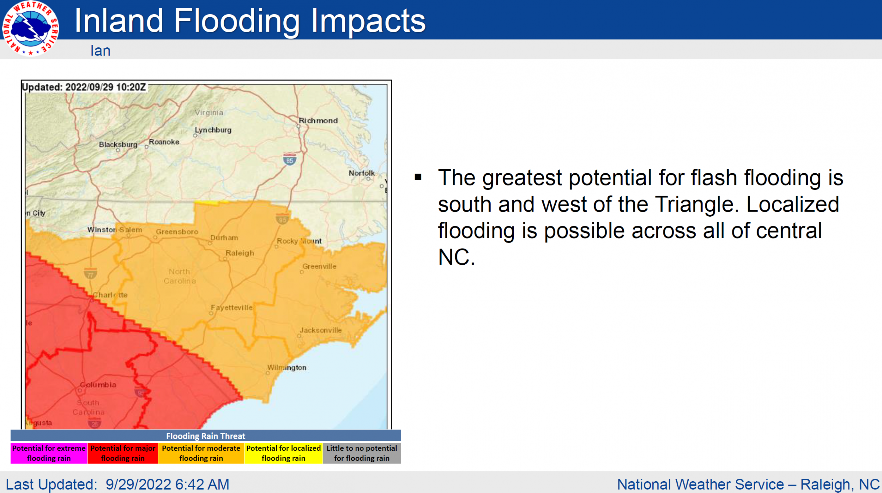Select the orange moderate flooding rain swatch

(x=201, y=453)
